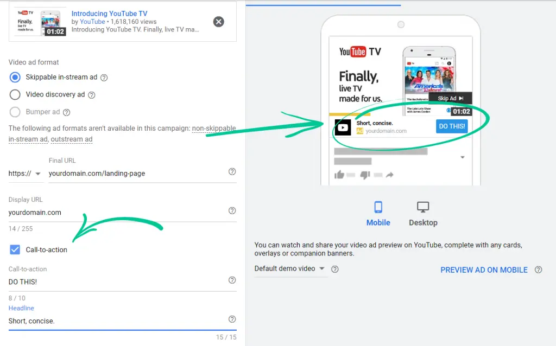The height and width of the screenshot is (346, 556).
Task: Select Skippable in-stream ad radio button
Action: point(15,77)
